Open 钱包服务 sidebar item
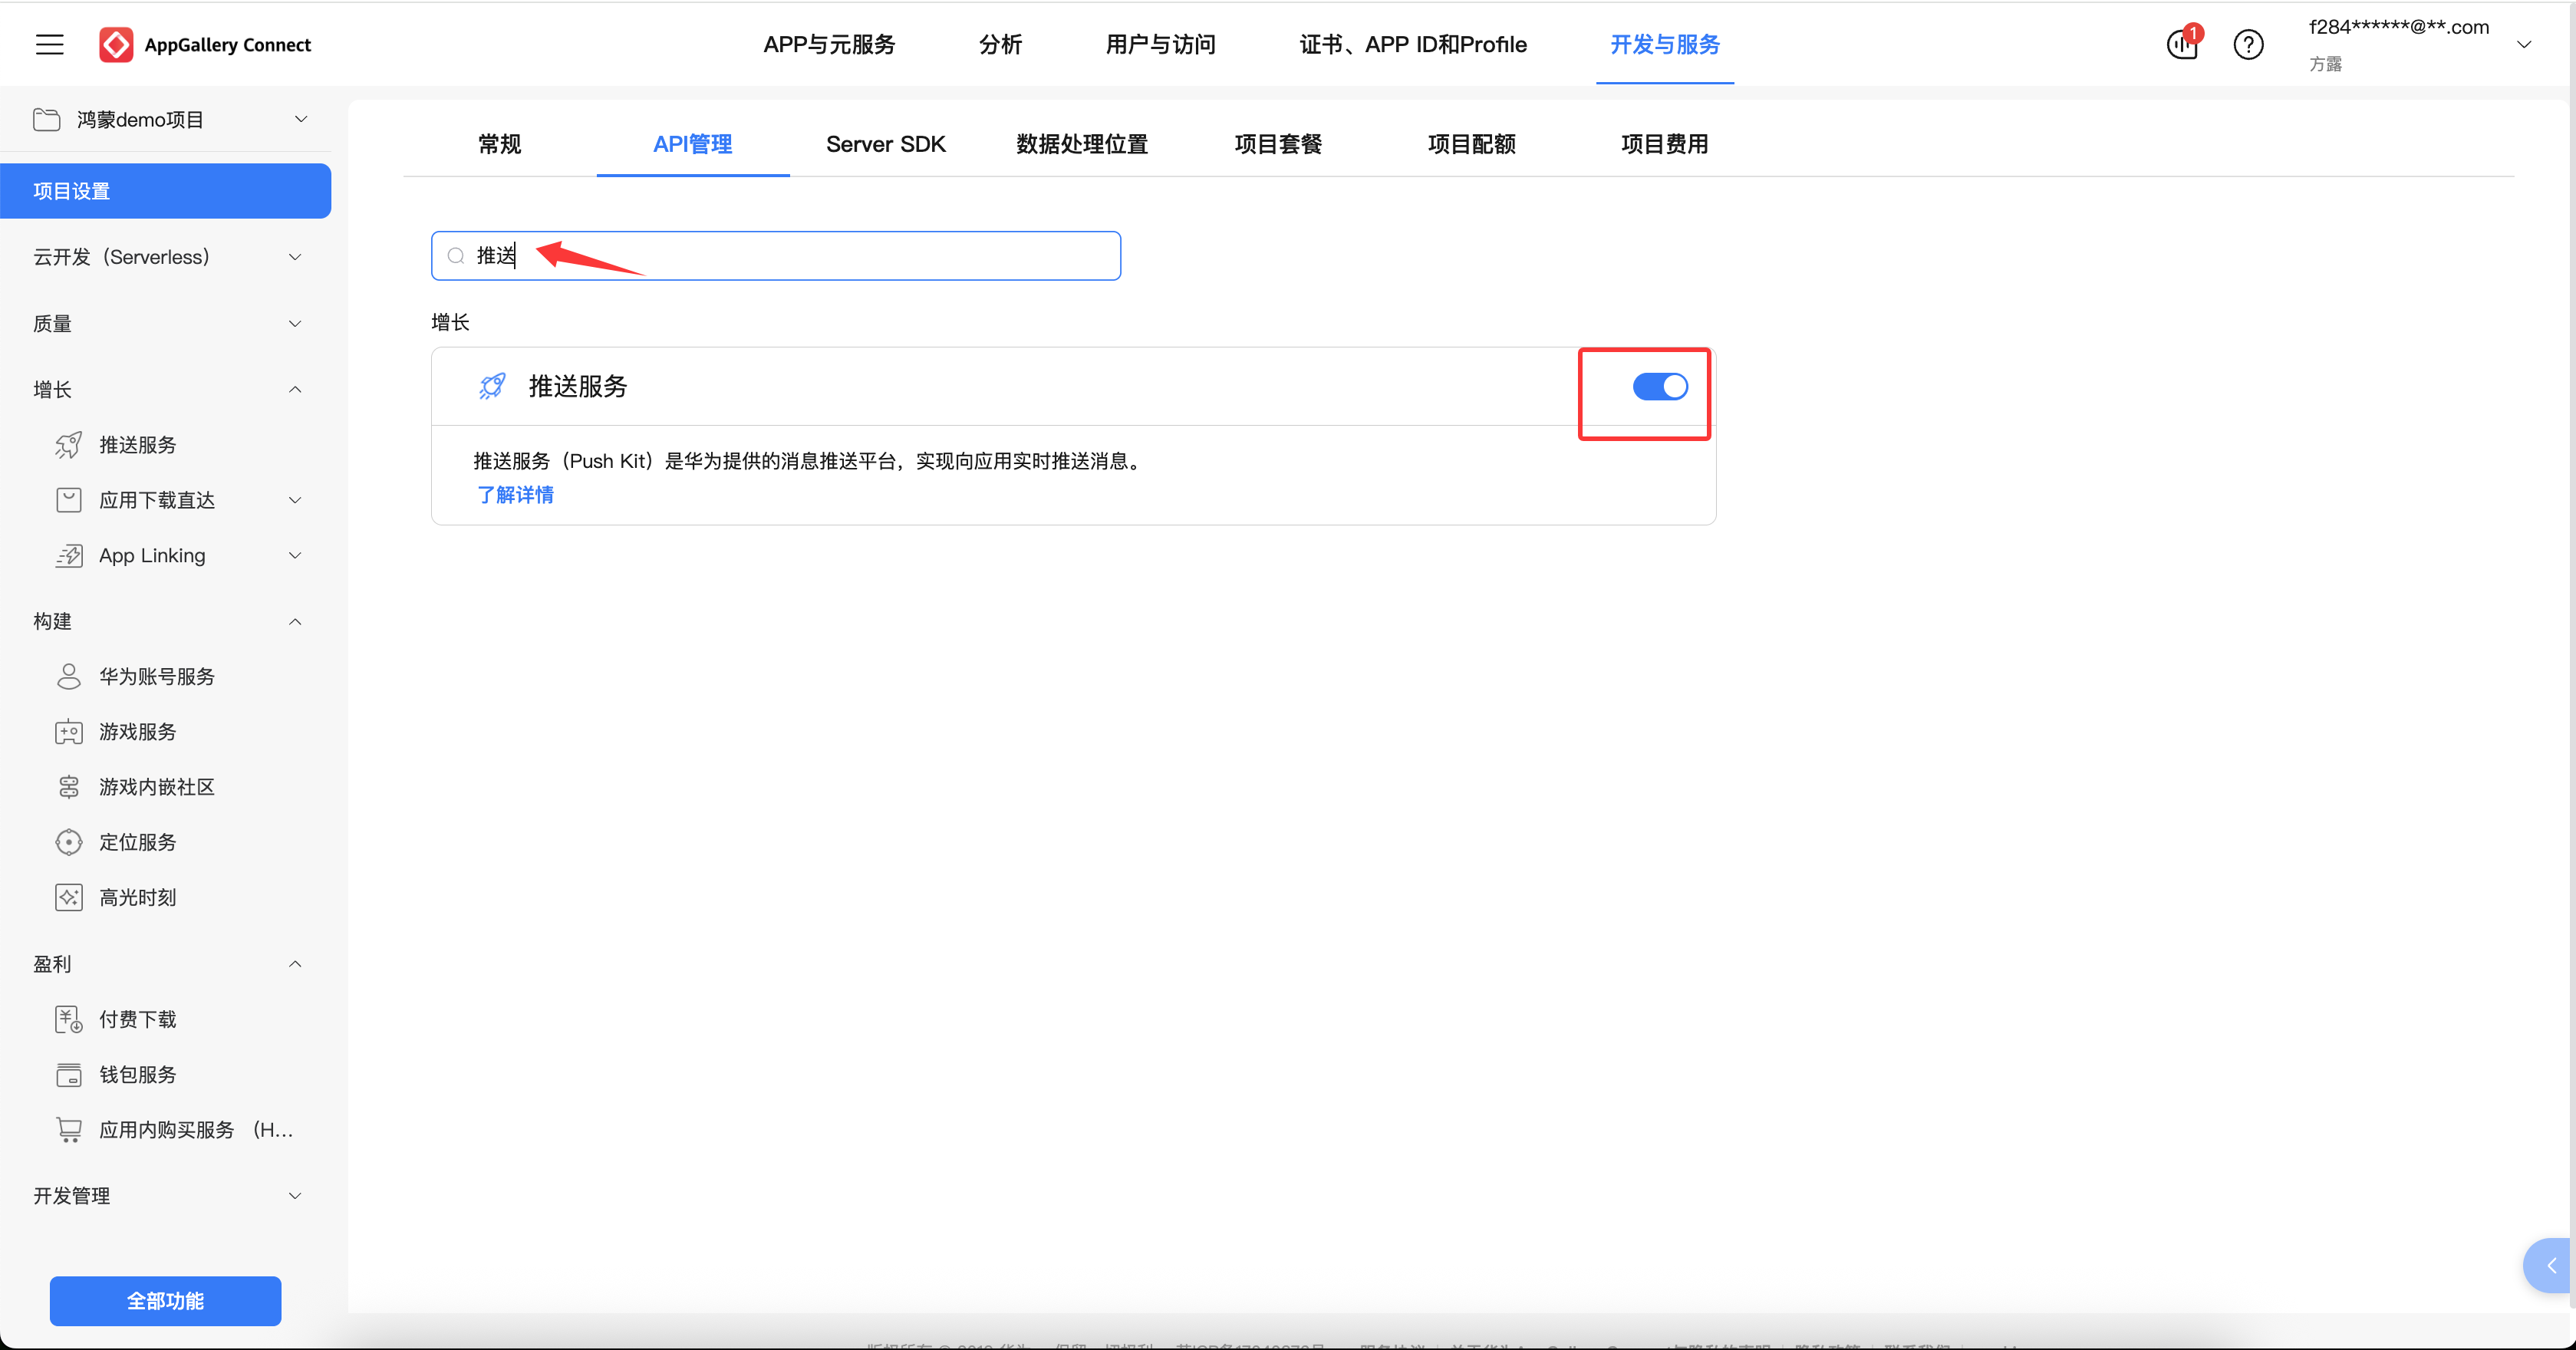Viewport: 2576px width, 1350px height. point(137,1074)
